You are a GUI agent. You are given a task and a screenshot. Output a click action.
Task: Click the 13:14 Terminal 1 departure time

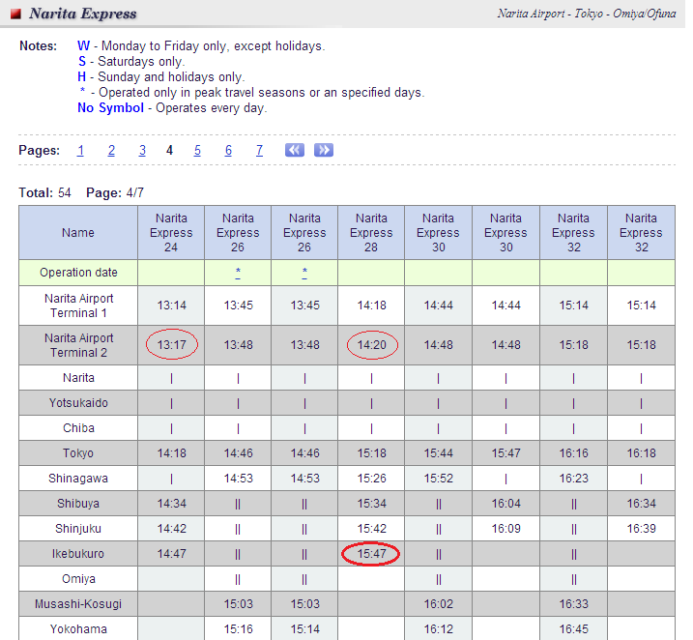coord(172,305)
